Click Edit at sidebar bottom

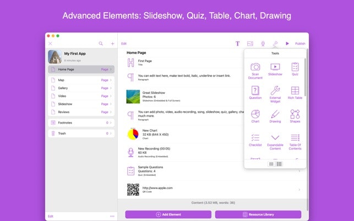pyautogui.click(x=51, y=216)
